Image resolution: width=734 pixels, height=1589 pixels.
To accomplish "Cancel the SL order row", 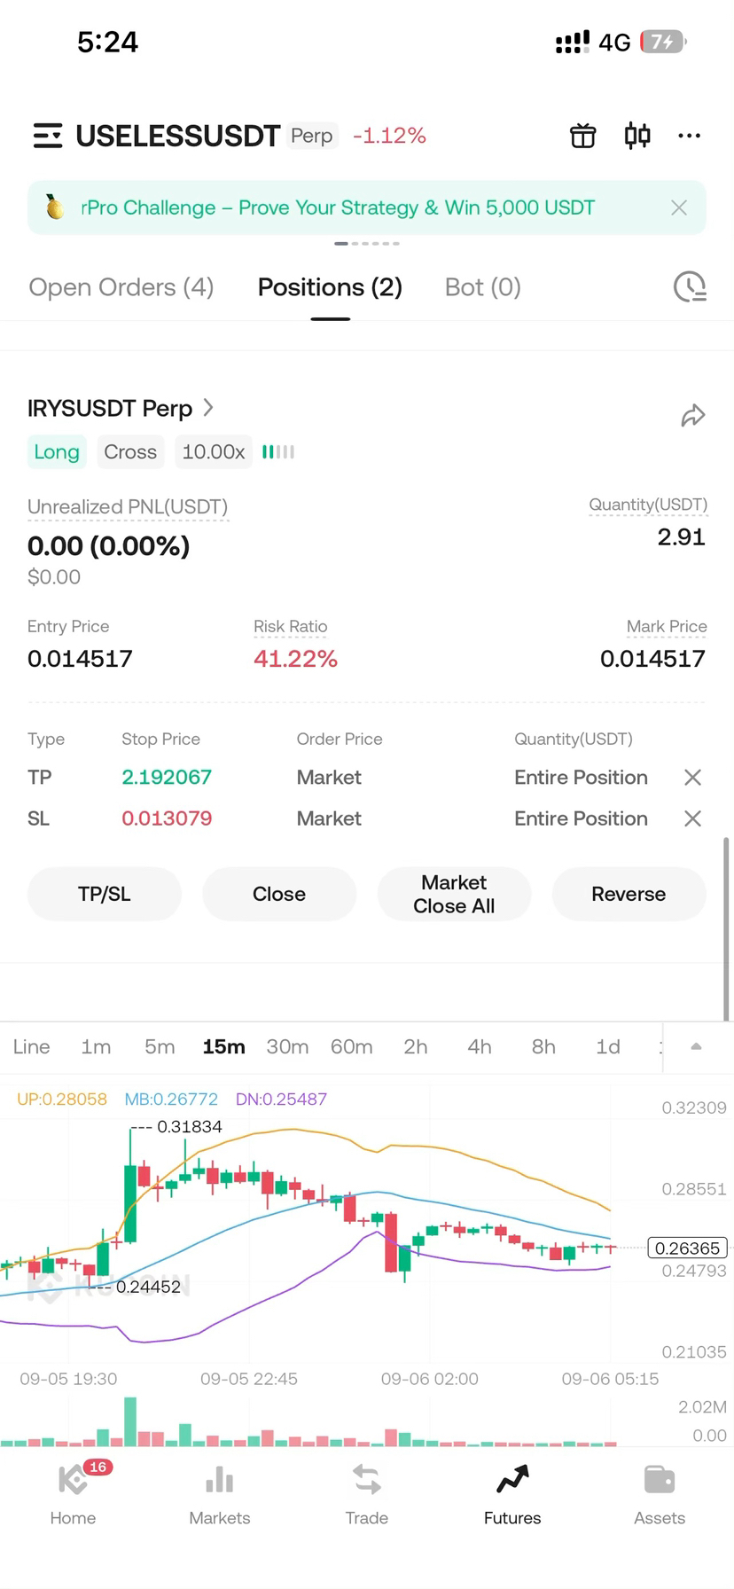I will [692, 818].
